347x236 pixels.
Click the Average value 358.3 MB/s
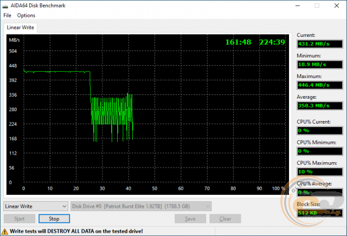pos(320,106)
